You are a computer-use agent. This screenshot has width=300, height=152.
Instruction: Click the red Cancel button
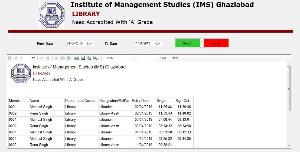pos(216,43)
